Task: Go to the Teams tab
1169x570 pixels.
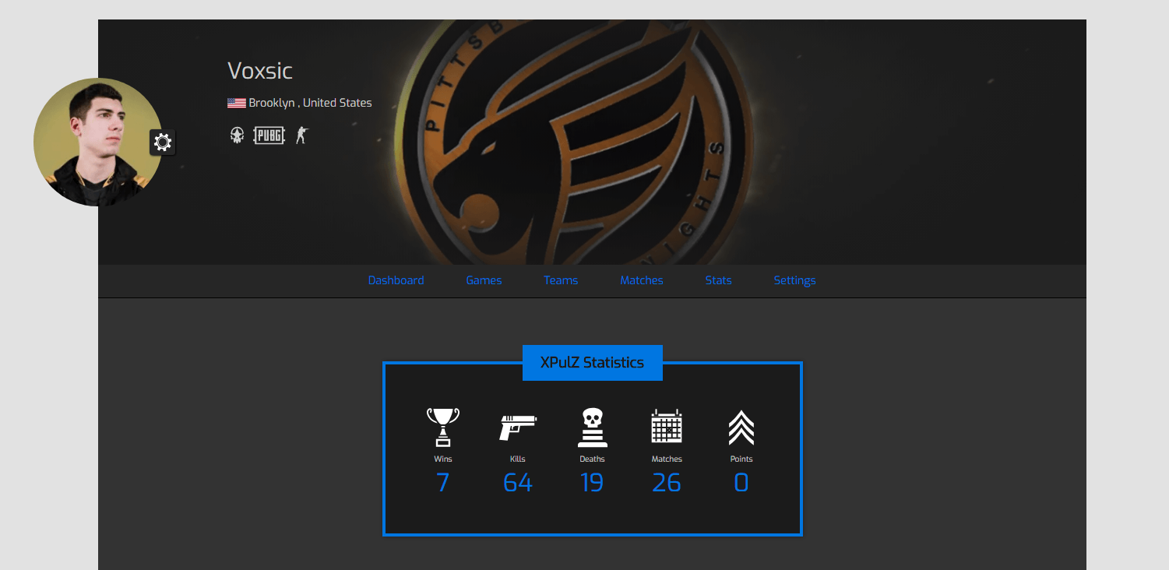Action: (561, 280)
